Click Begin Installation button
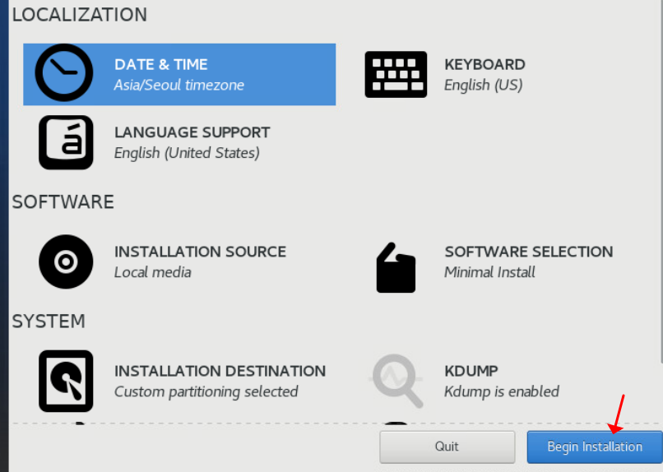This screenshot has width=663, height=472. [x=595, y=447]
